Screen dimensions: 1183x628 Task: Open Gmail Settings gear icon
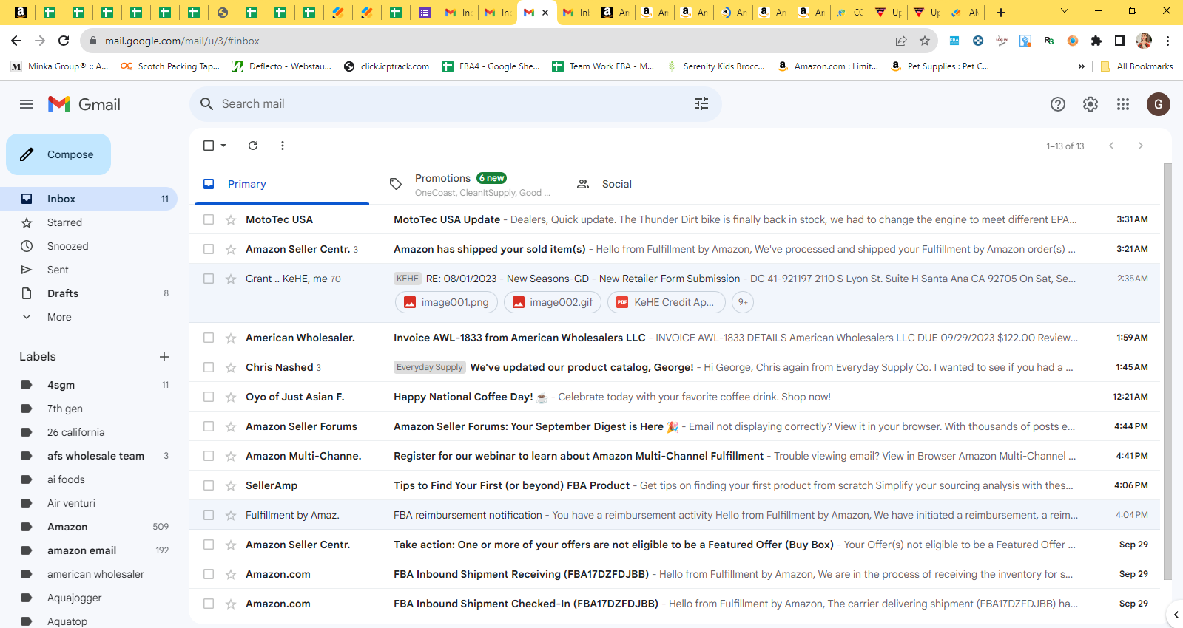[1091, 104]
